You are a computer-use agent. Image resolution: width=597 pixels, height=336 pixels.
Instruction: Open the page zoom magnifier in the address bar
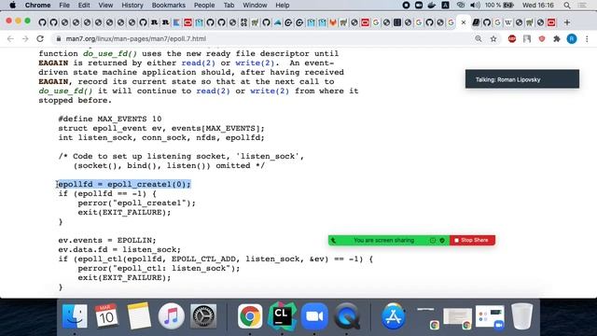(x=479, y=39)
